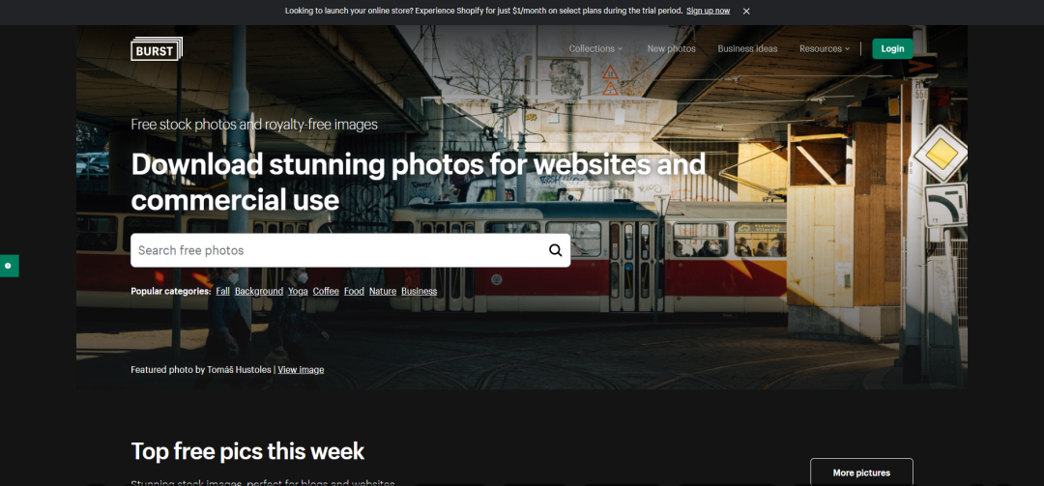Expand the Collections dropdown menu
The width and height of the screenshot is (1044, 486).
click(x=595, y=48)
